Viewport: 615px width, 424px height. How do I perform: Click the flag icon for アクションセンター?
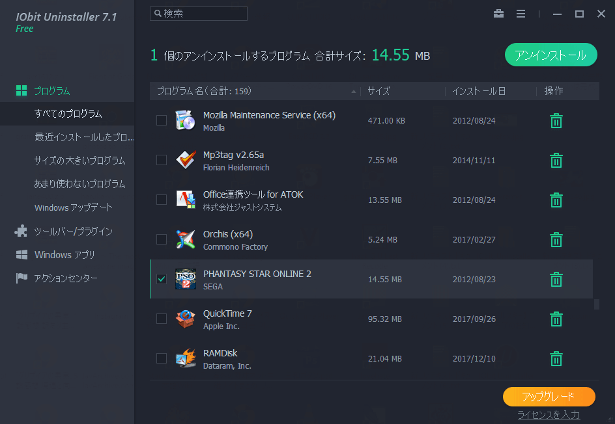click(21, 278)
